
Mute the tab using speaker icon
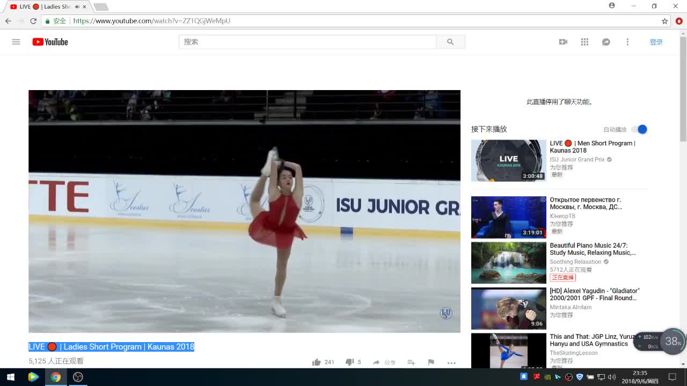(x=77, y=7)
